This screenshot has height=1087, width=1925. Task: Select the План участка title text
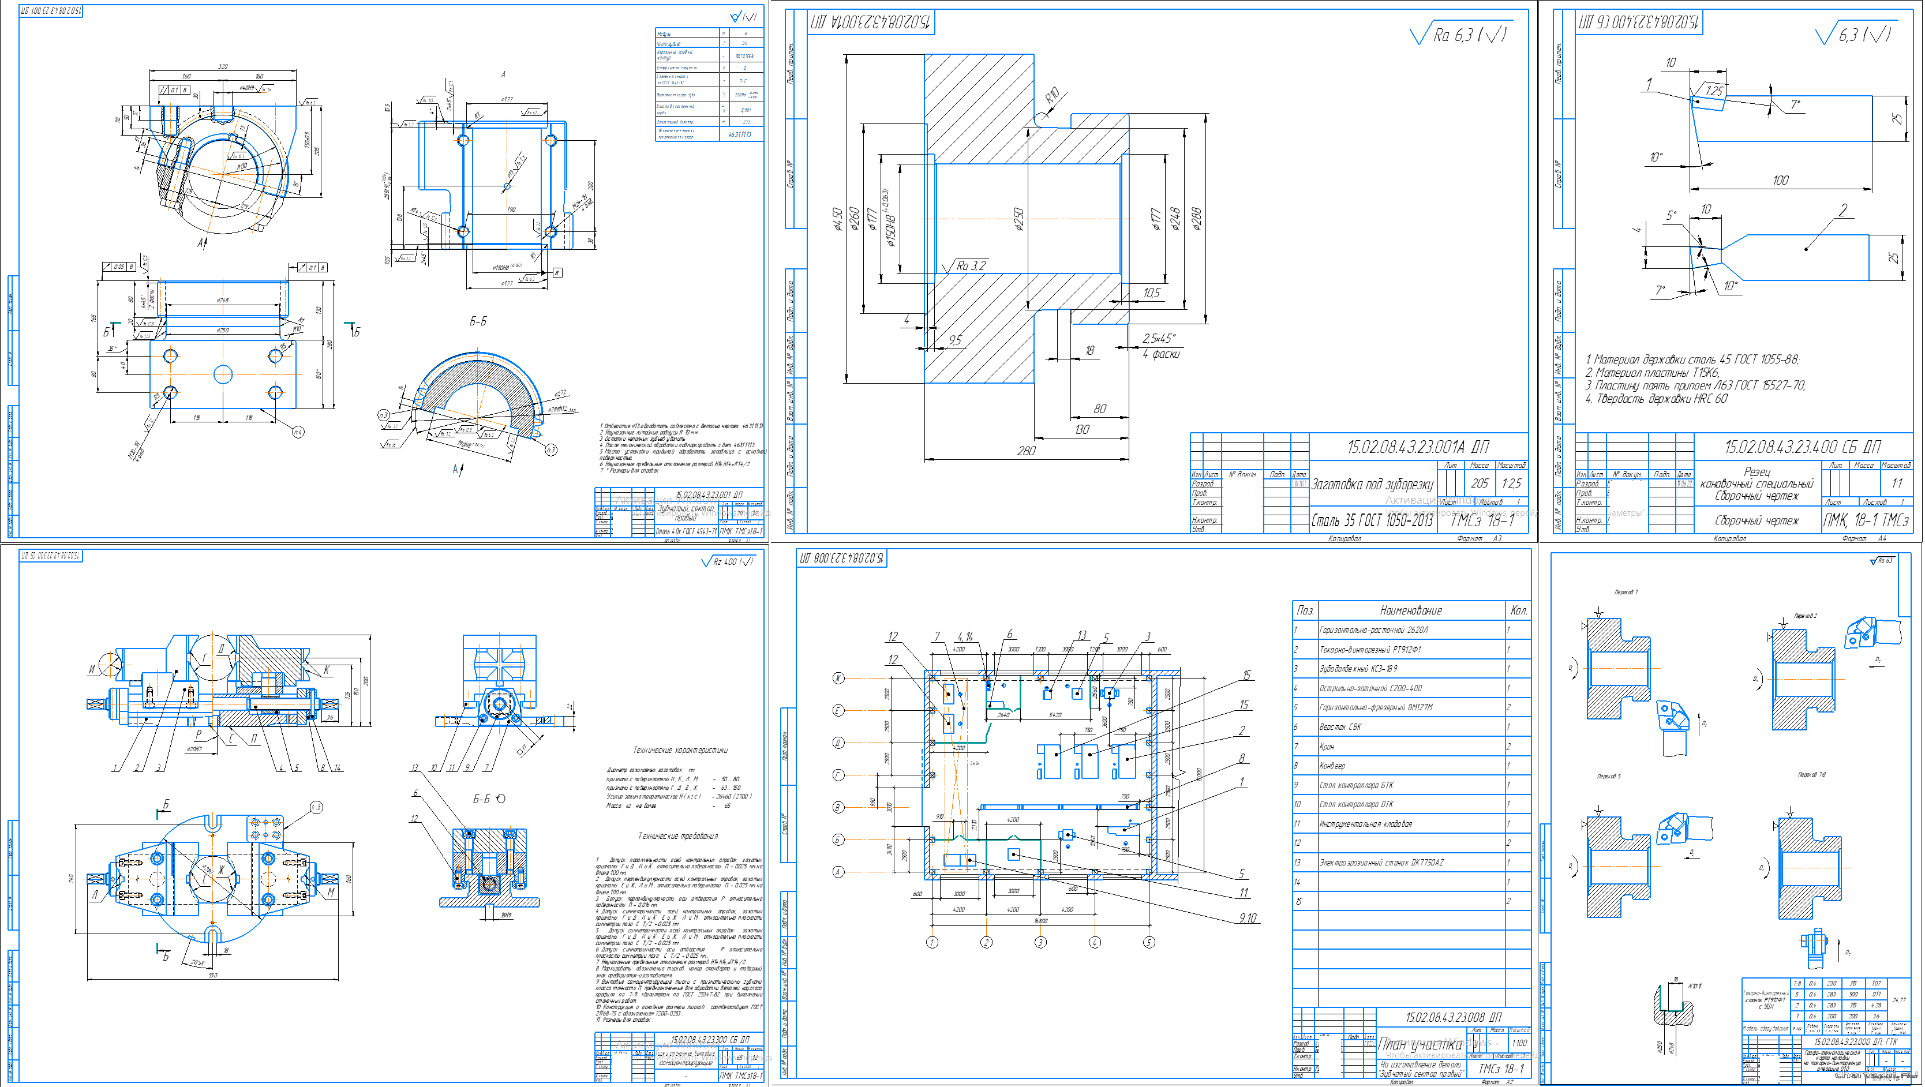[x=1420, y=1044]
